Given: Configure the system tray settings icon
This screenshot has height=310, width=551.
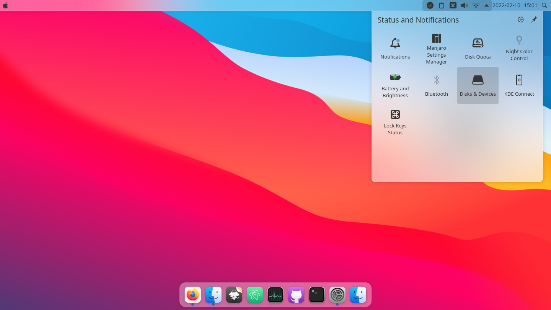Looking at the screenshot, I should click(x=521, y=20).
